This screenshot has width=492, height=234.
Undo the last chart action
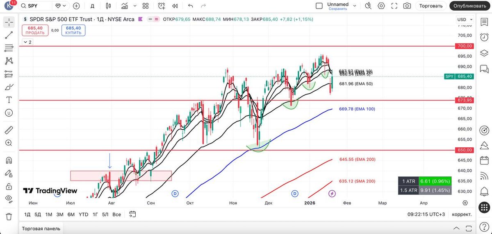tap(190, 6)
